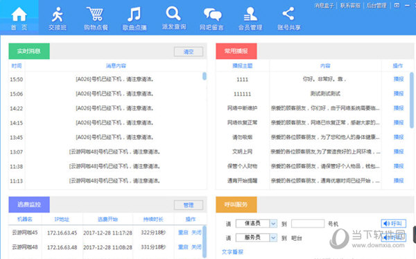Select the 15:06 message row

pos(107,94)
